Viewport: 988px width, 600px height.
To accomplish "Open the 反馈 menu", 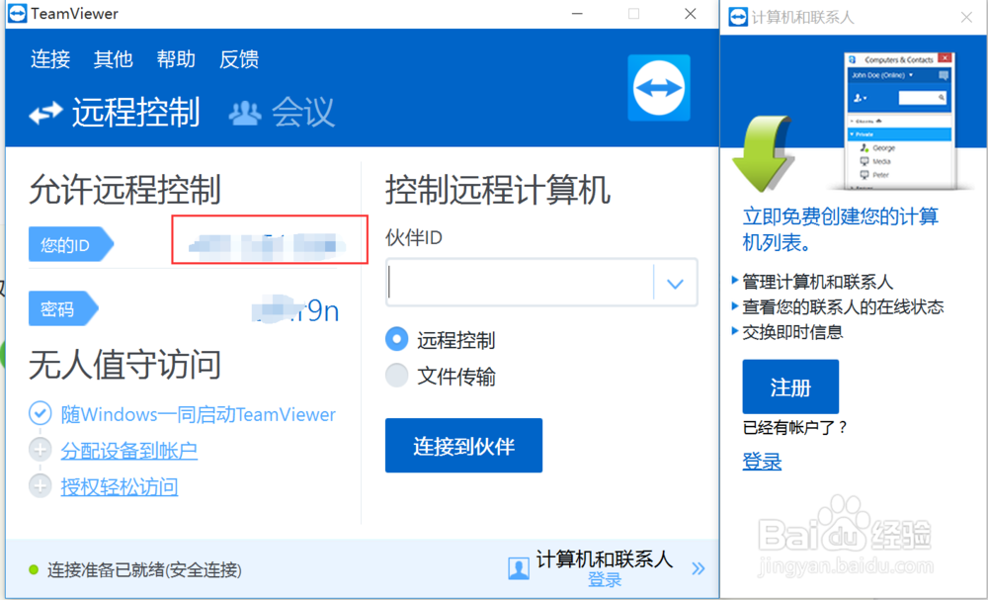I will (x=239, y=59).
